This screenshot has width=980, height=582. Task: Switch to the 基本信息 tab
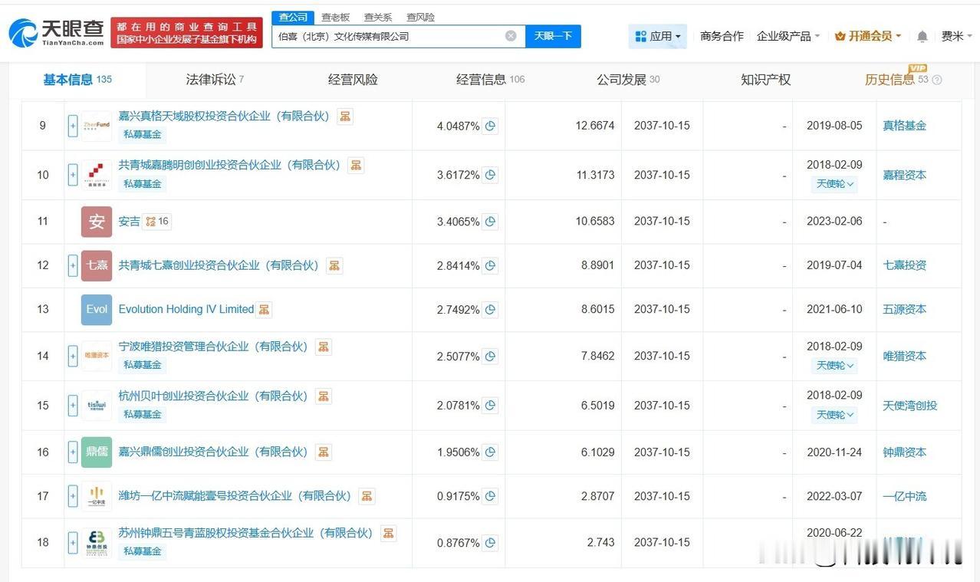click(77, 80)
